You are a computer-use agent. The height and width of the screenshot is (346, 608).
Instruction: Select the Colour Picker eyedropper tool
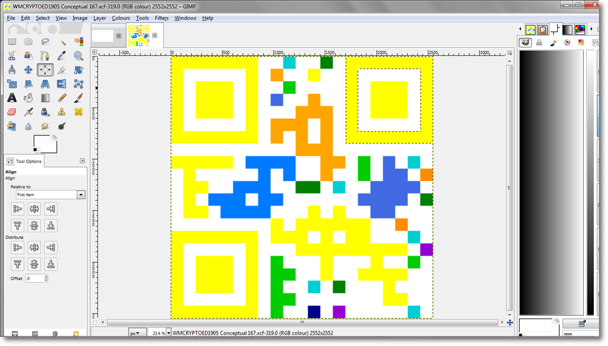[x=62, y=56]
